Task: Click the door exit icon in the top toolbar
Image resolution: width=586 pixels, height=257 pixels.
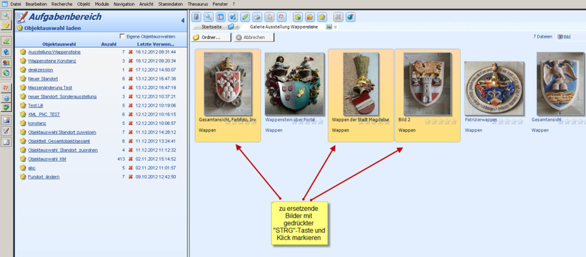Action: coord(197,17)
